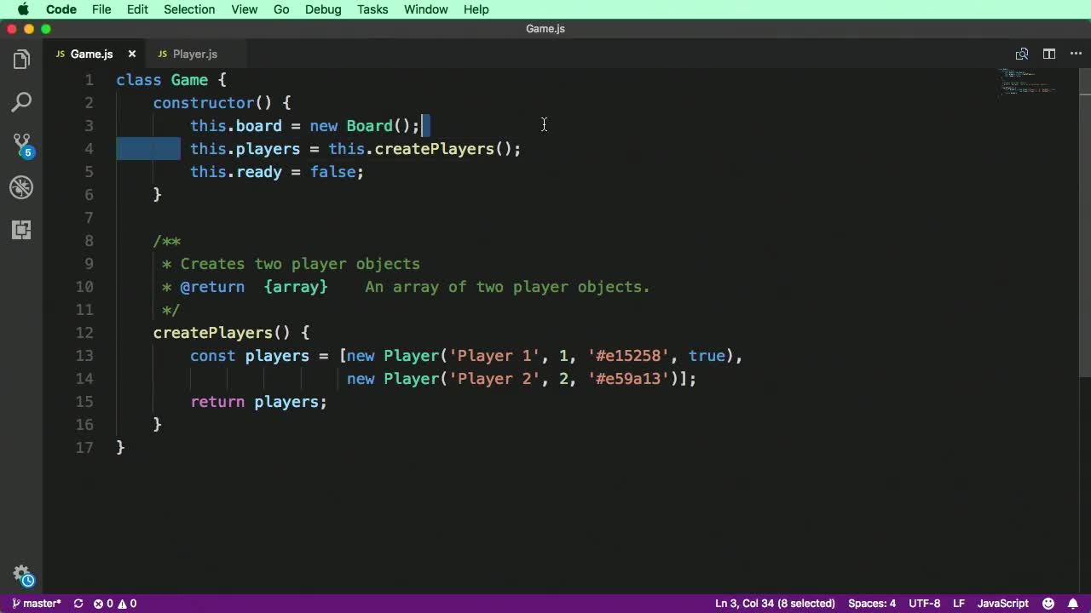Click the synchronize changes icon beside master
1091x613 pixels.
(x=77, y=604)
